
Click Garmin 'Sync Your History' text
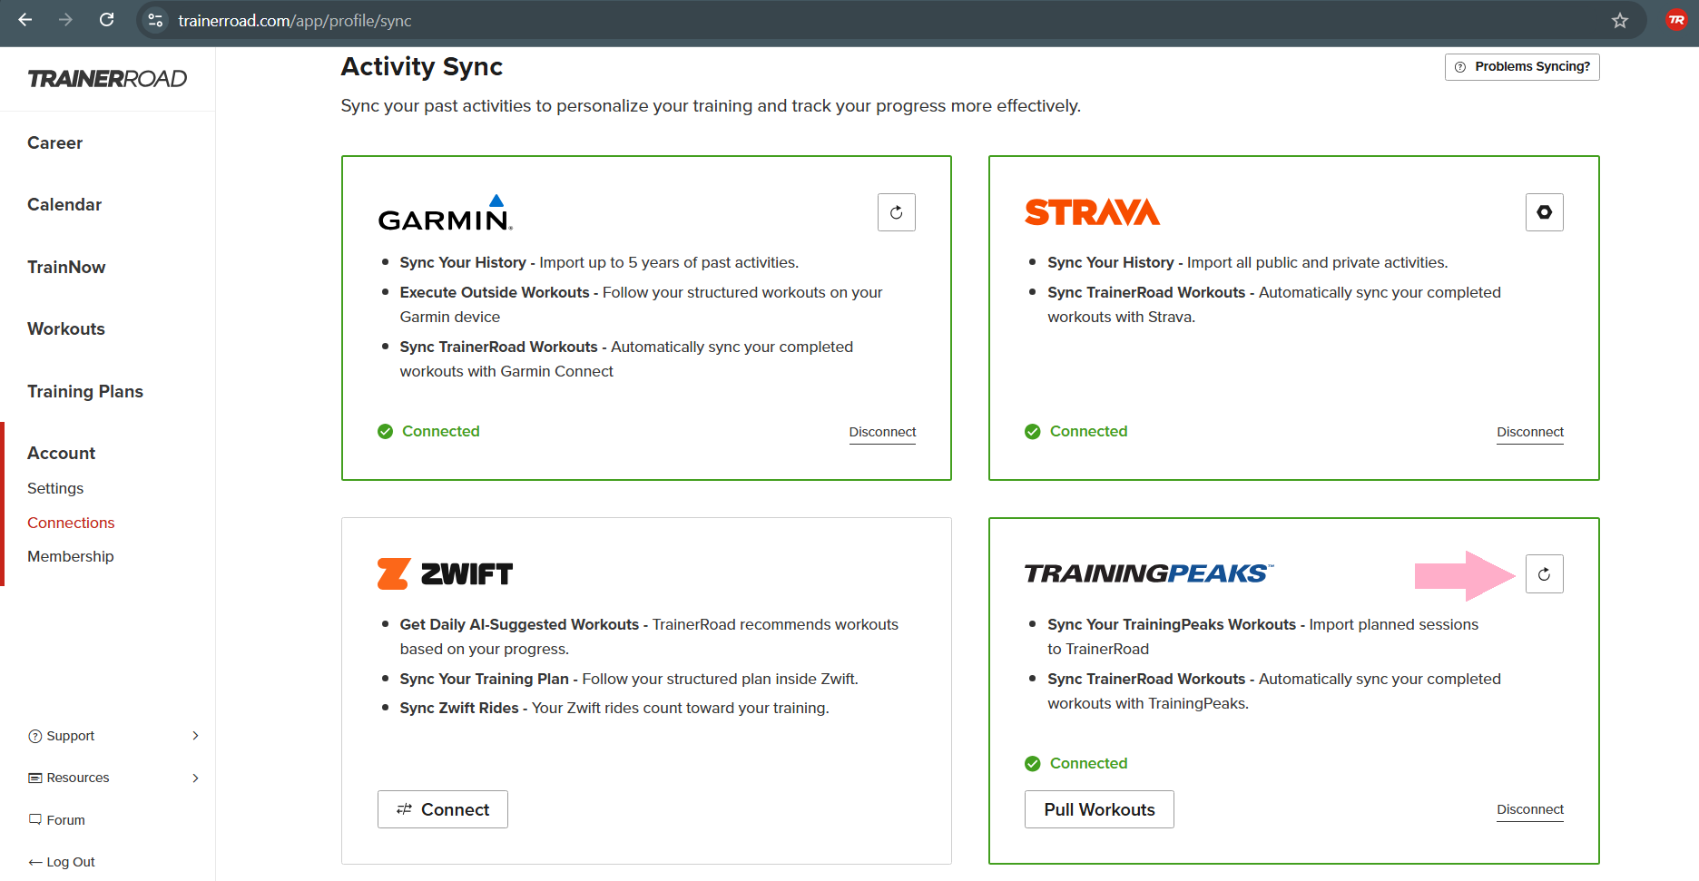tap(463, 262)
